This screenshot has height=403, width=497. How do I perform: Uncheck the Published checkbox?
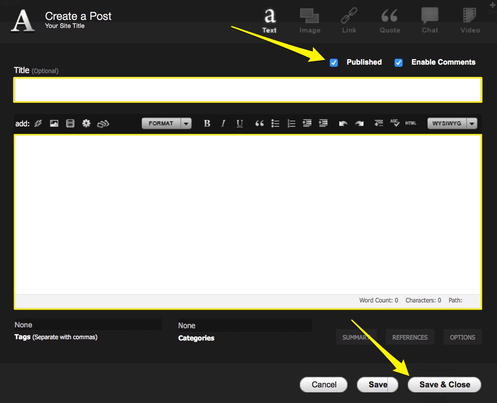(334, 63)
